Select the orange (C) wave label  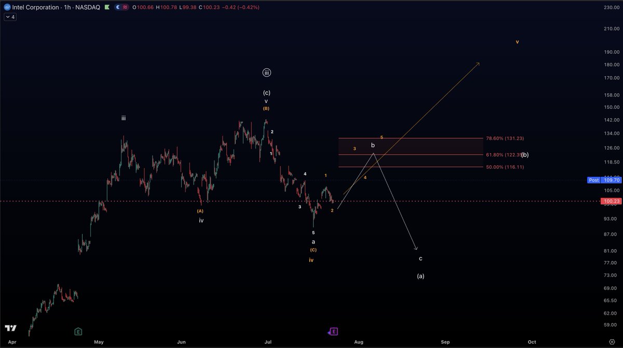(x=313, y=250)
